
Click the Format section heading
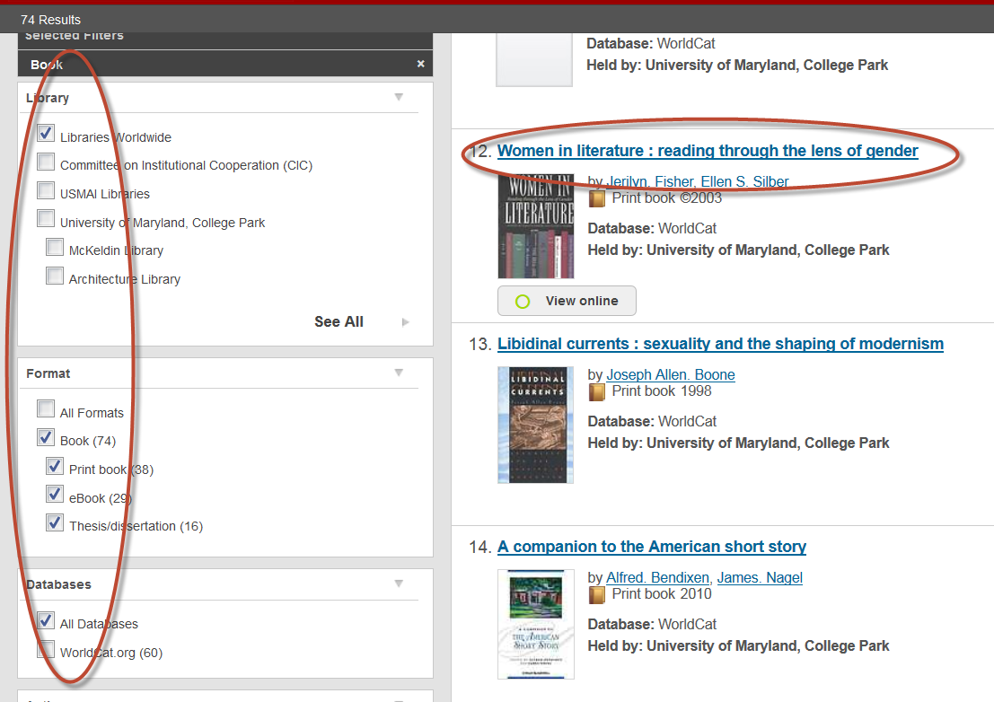[48, 373]
